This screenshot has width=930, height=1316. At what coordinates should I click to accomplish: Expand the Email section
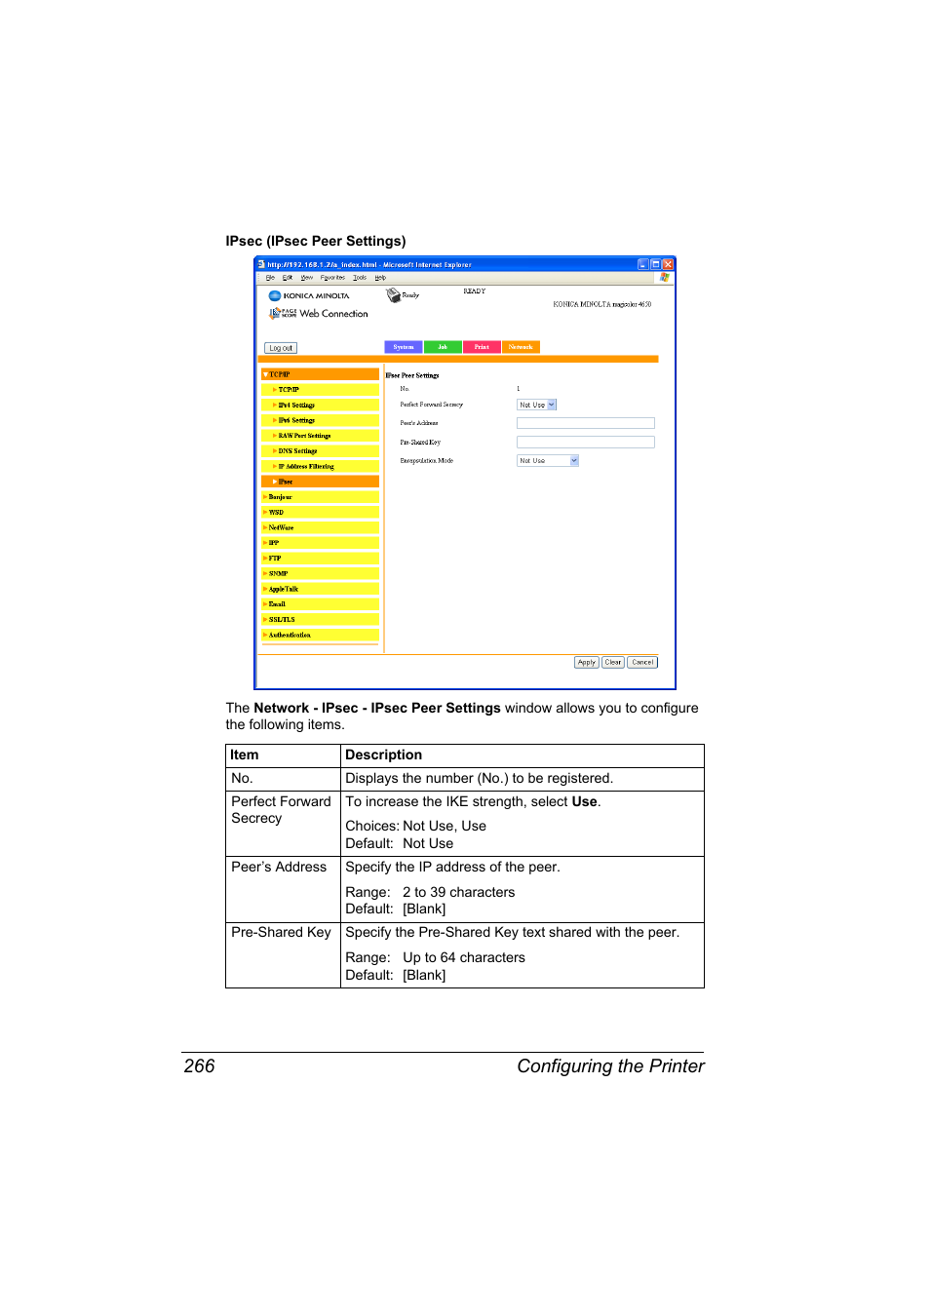320,604
